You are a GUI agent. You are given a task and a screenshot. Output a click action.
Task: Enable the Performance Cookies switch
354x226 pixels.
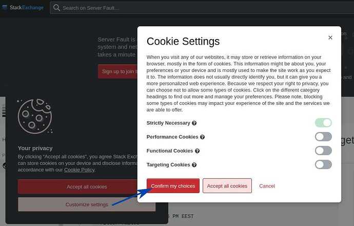pyautogui.click(x=323, y=137)
